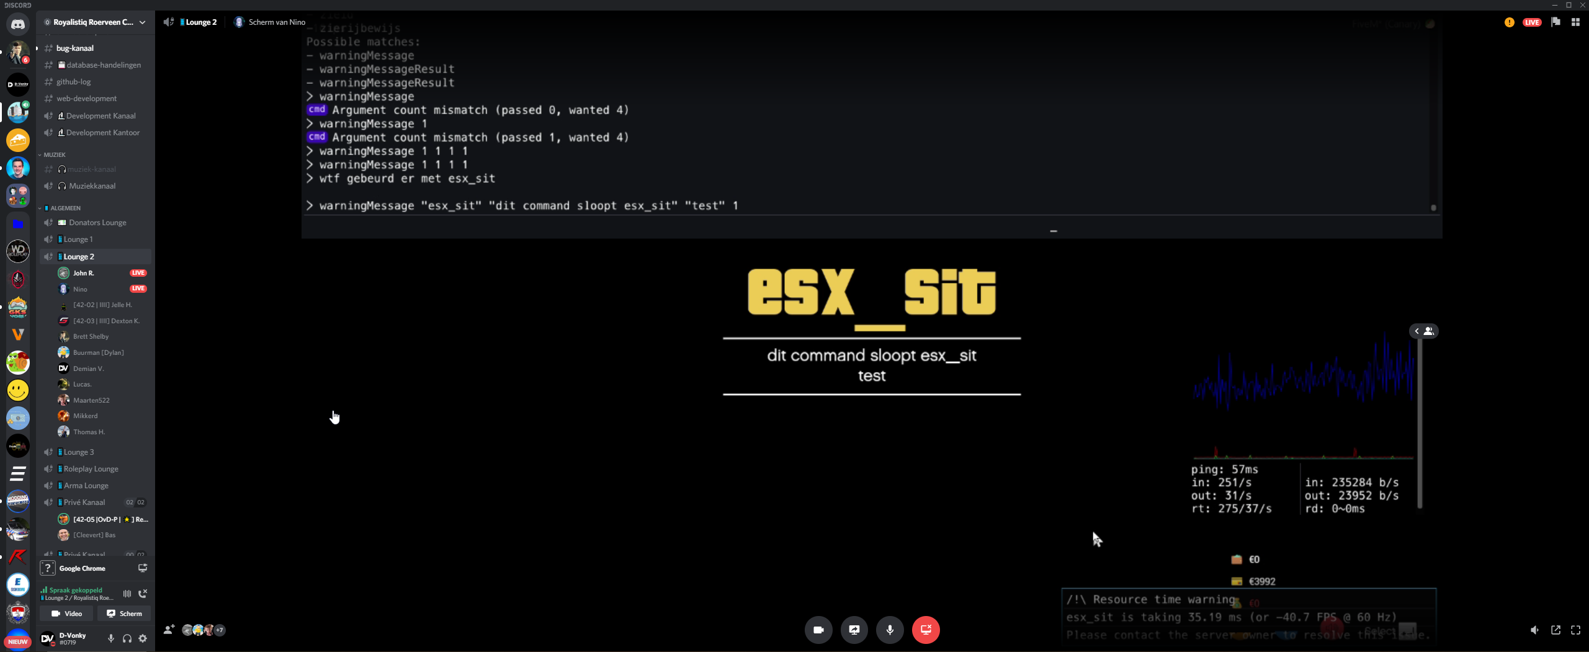Click the Video button
The width and height of the screenshot is (1589, 652).
[x=66, y=614]
